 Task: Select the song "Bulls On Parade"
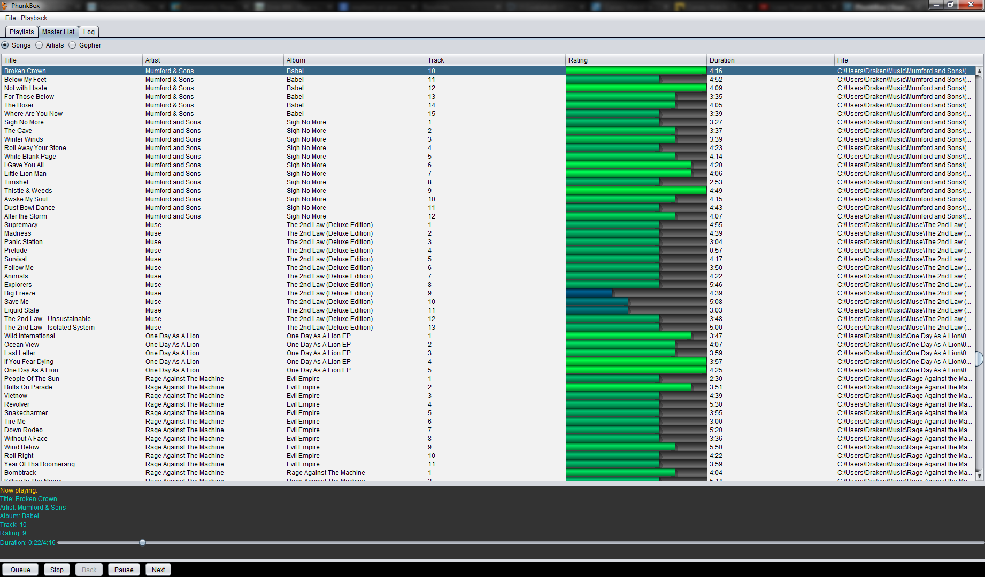[28, 387]
